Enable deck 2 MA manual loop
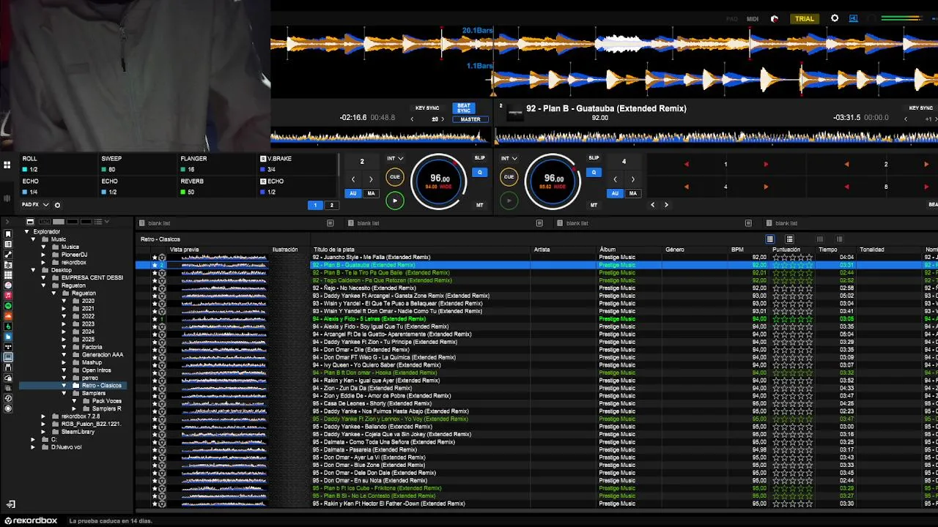 tap(632, 193)
